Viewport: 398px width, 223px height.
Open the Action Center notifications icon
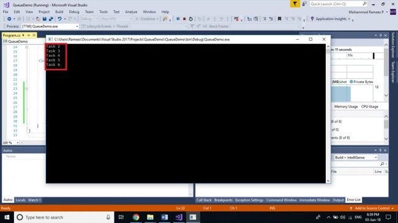(388, 217)
